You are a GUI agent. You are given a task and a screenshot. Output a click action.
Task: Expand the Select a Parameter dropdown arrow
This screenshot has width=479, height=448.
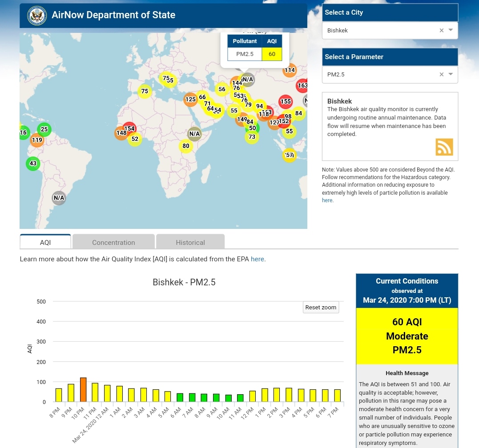pyautogui.click(x=451, y=74)
